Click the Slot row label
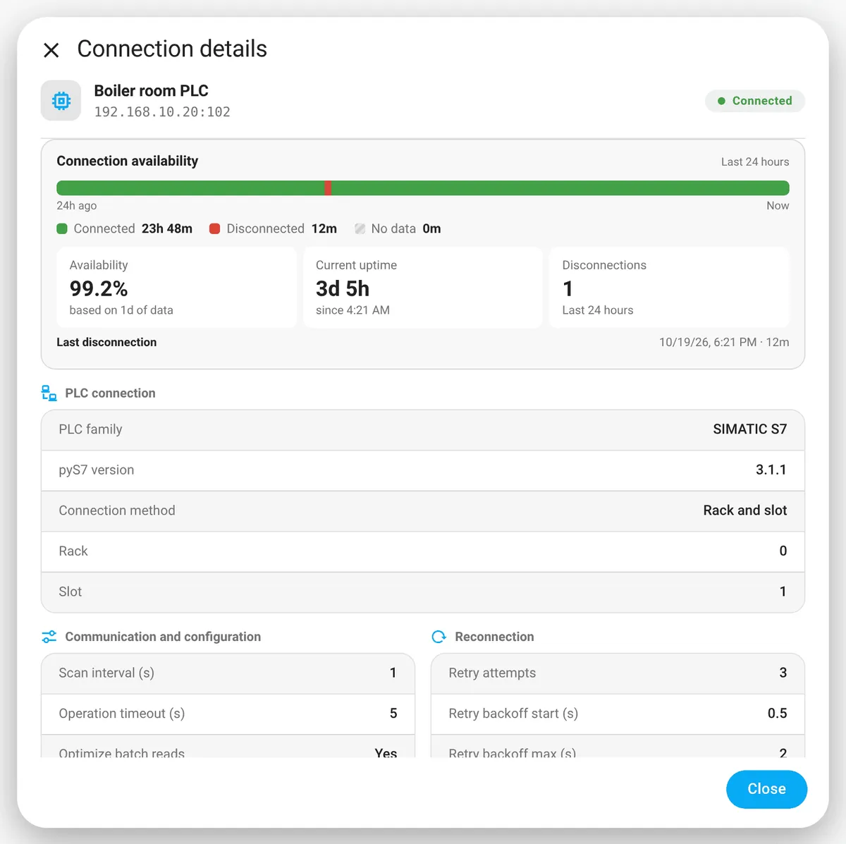The width and height of the screenshot is (846, 844). pos(70,592)
